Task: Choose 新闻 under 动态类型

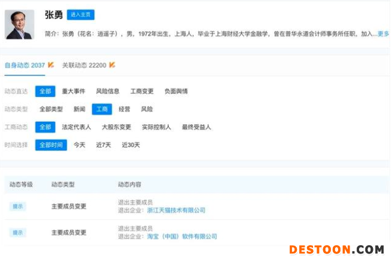Action: click(x=79, y=109)
